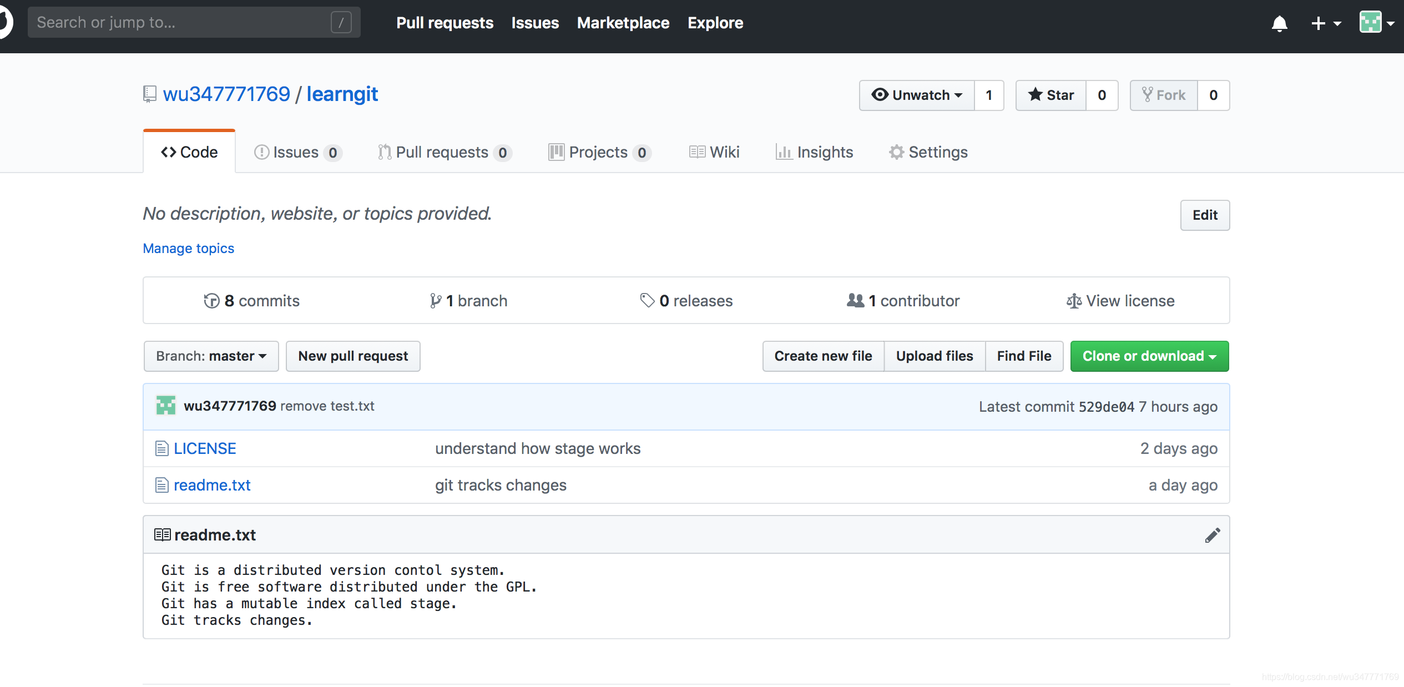
Task: View the watchers count 1
Action: (x=989, y=95)
